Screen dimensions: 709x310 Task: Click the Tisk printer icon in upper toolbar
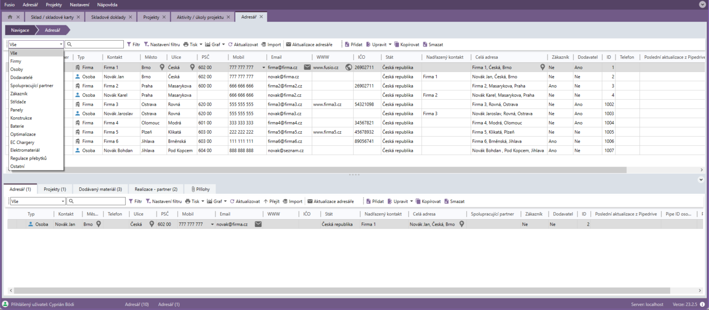pyautogui.click(x=186, y=45)
